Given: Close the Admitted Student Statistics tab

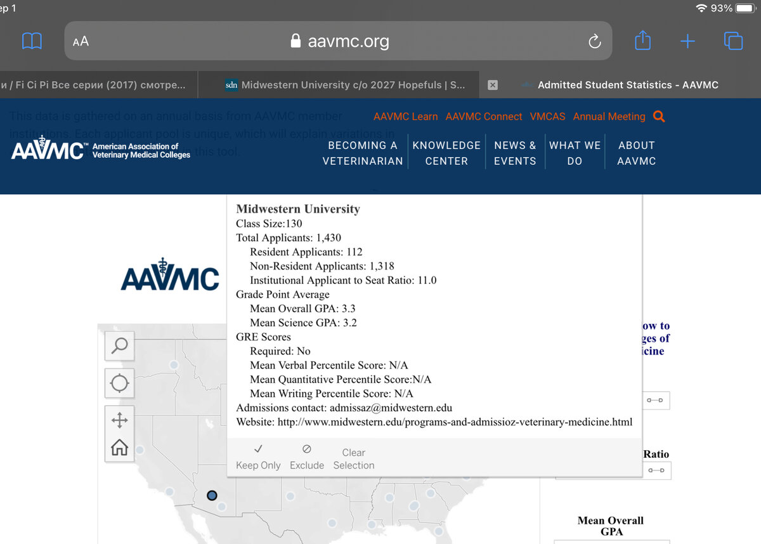Looking at the screenshot, I should pyautogui.click(x=493, y=85).
